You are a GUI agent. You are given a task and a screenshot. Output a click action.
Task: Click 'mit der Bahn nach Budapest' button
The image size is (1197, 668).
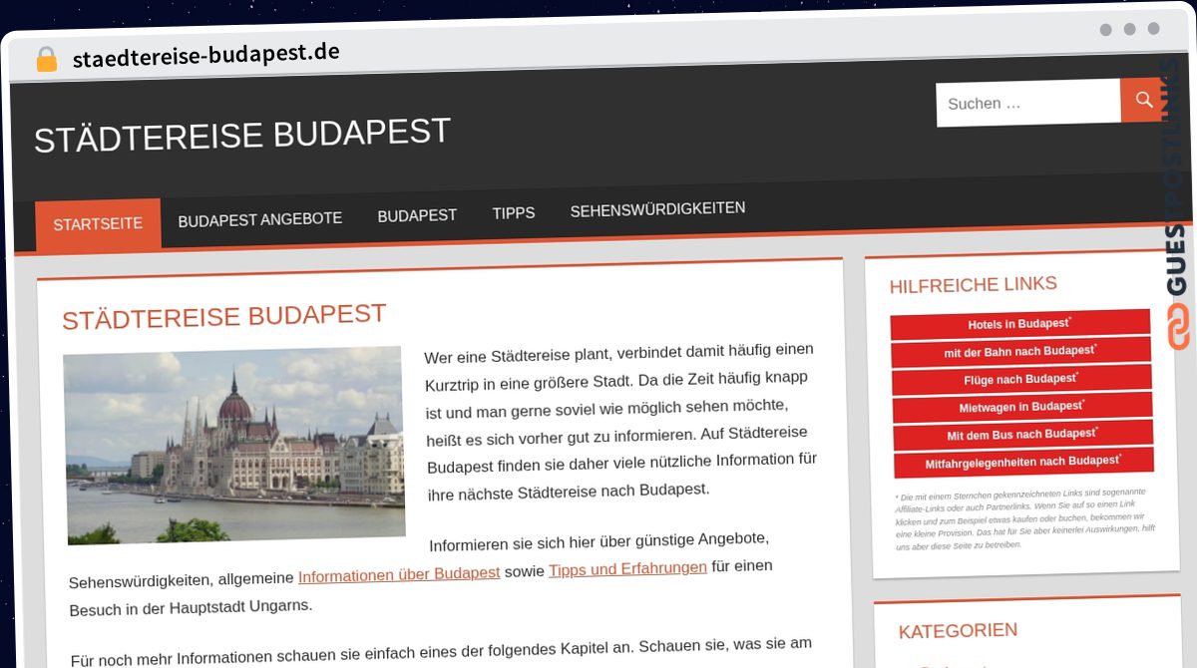(x=1020, y=351)
